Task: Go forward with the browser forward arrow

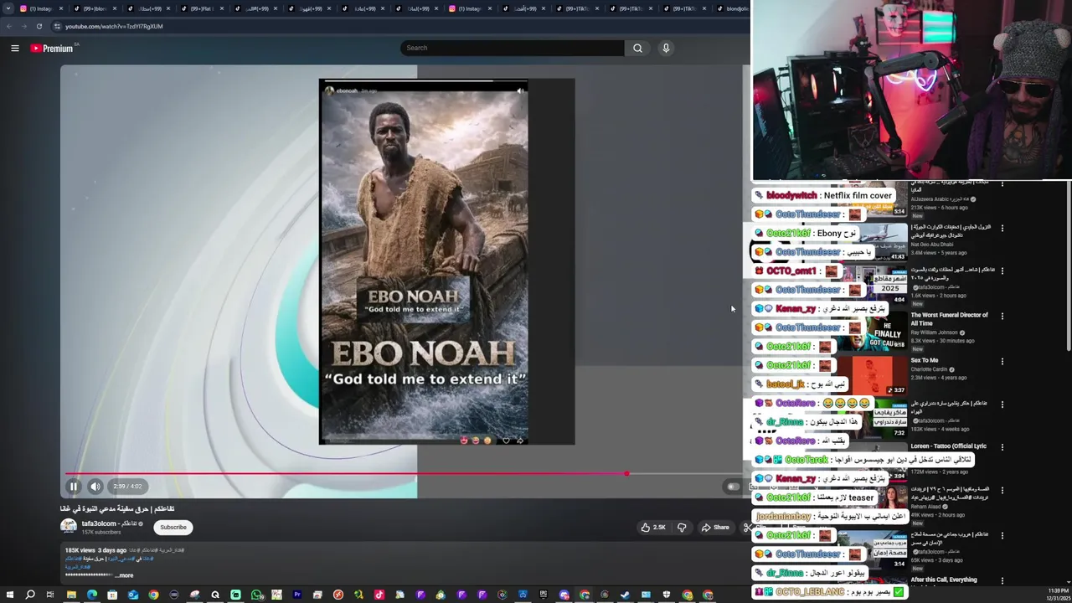Action: pyautogui.click(x=23, y=26)
